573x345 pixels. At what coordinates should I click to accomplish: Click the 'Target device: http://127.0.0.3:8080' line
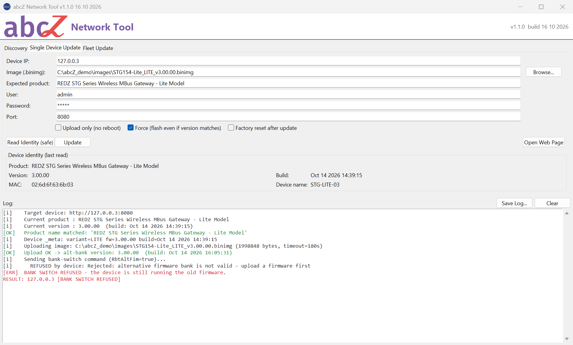point(68,213)
